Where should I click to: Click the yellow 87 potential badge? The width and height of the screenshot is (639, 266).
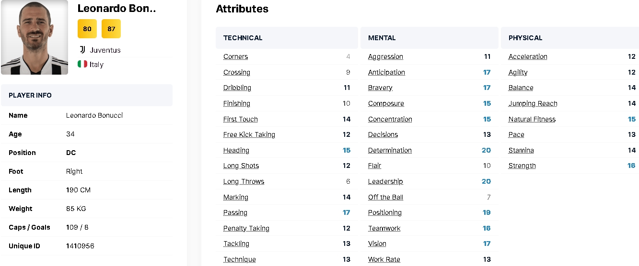point(111,29)
